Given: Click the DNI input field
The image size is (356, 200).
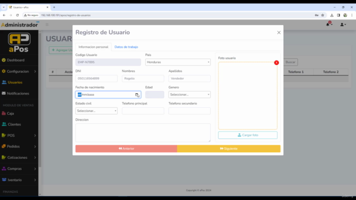Looking at the screenshot, I should pos(96,78).
